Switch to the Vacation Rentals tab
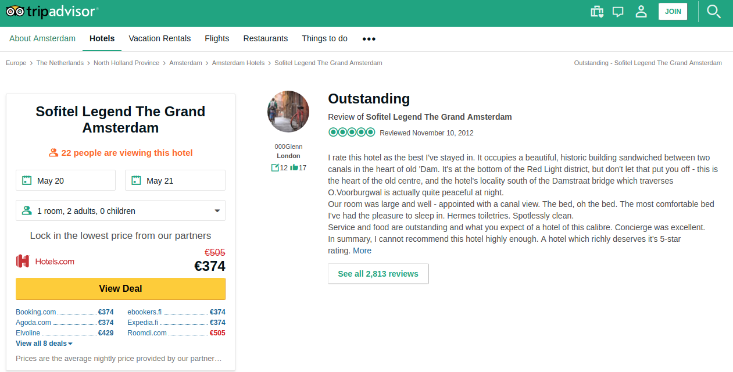 click(x=160, y=38)
